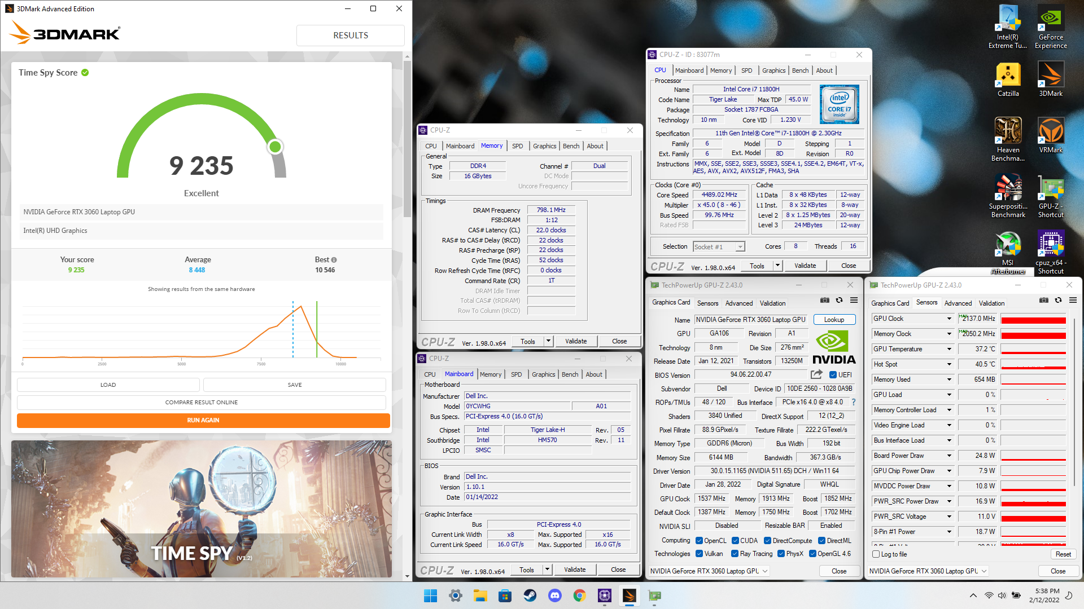Open the Advanced tab in left GPU-Z window
The height and width of the screenshot is (609, 1084).
coord(738,303)
